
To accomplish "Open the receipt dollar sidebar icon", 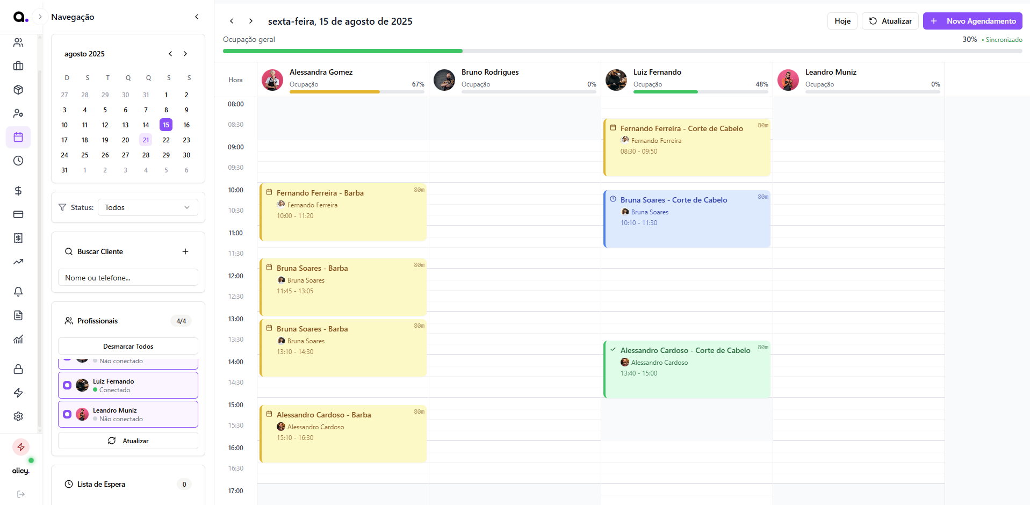I will tap(18, 238).
